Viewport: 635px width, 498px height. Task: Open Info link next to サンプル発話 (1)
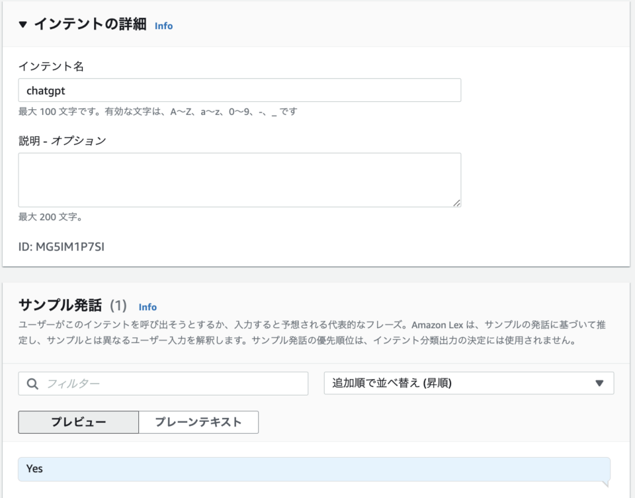pyautogui.click(x=148, y=307)
